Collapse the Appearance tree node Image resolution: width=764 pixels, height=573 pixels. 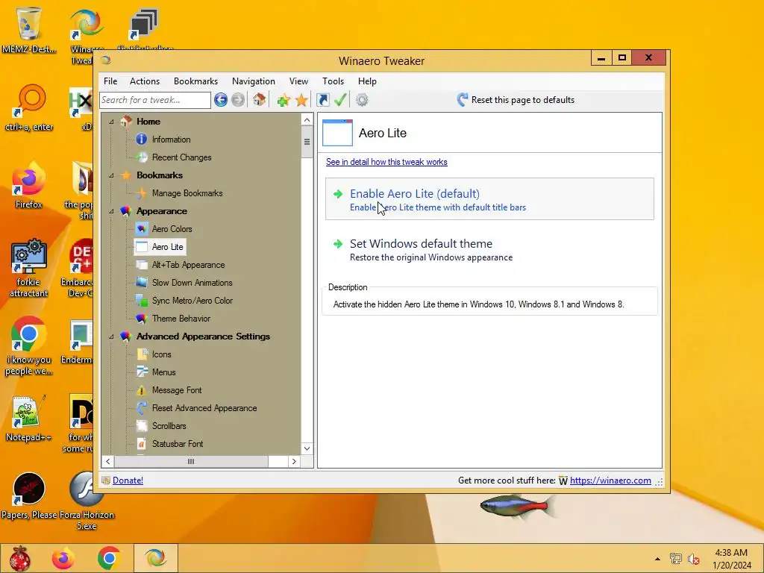point(111,211)
